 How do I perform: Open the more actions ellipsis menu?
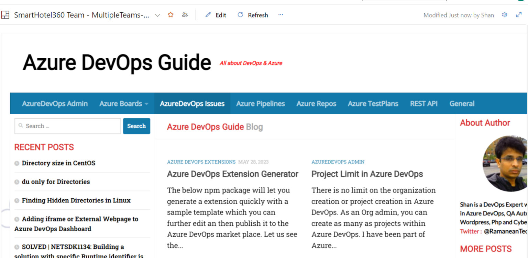click(280, 15)
